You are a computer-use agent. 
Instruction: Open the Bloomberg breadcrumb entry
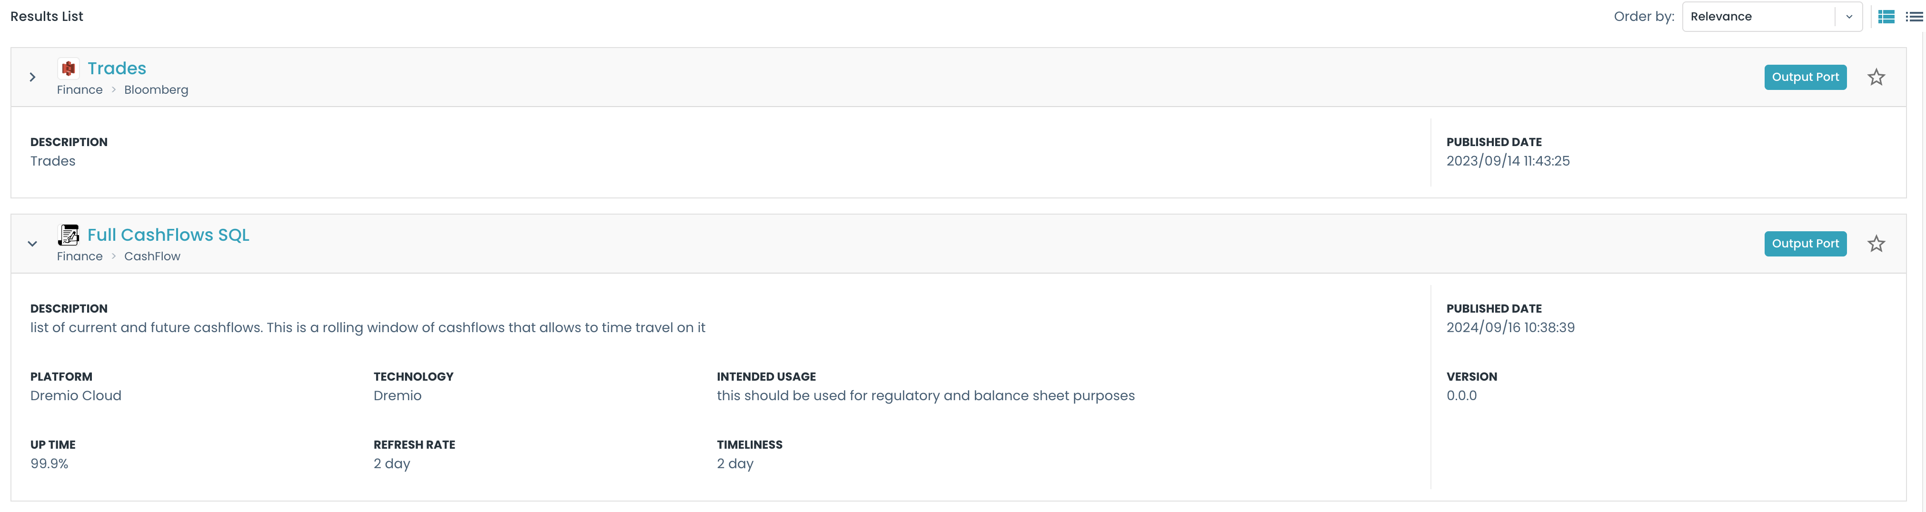click(x=156, y=89)
